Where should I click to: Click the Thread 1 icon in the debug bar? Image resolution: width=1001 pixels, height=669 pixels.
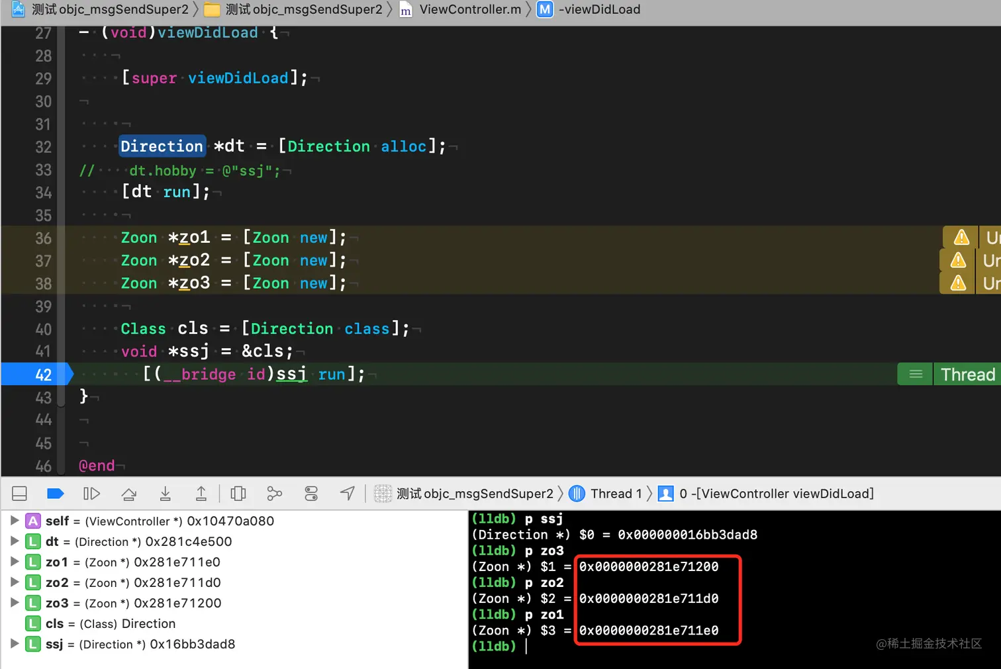click(x=577, y=494)
